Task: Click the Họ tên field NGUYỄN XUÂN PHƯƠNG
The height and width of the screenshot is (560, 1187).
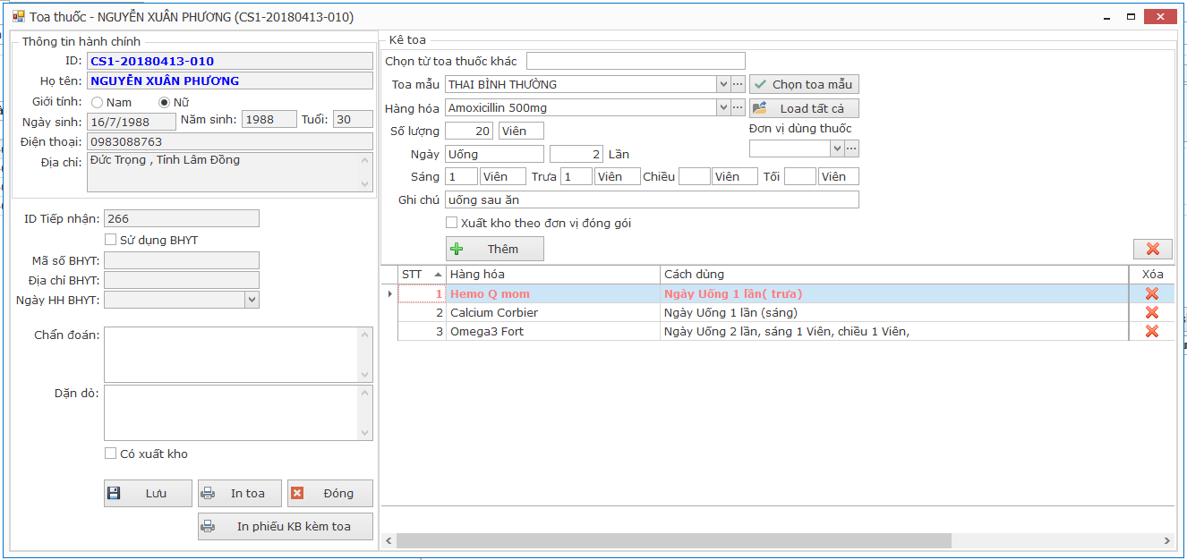Action: (x=230, y=81)
